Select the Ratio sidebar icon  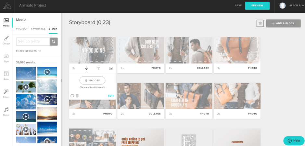6,76
